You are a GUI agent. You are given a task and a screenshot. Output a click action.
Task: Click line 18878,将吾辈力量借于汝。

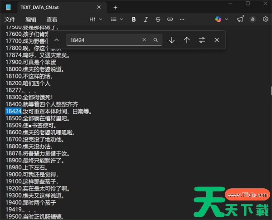click(38, 153)
